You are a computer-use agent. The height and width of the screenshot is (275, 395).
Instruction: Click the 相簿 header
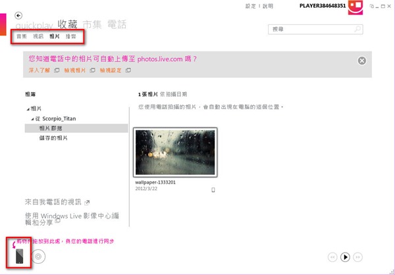click(30, 95)
